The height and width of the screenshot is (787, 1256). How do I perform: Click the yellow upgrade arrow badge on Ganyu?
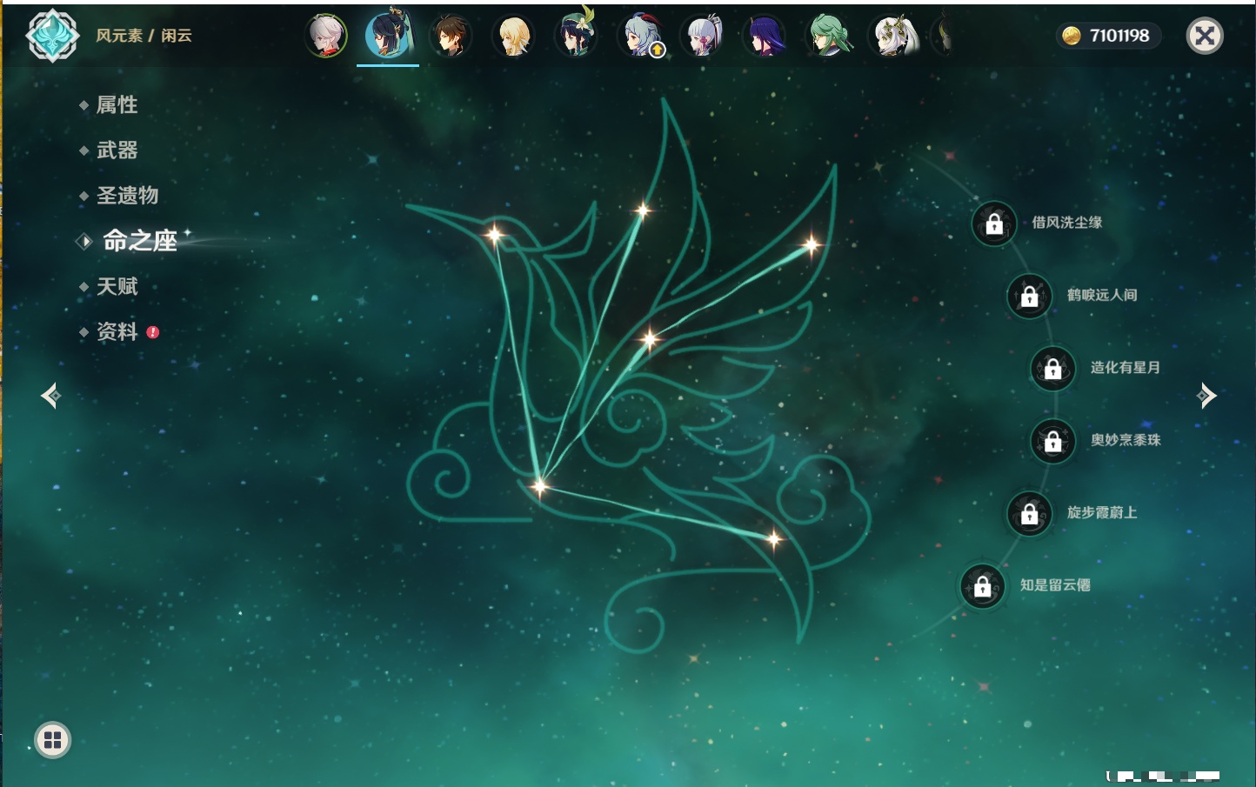click(658, 50)
